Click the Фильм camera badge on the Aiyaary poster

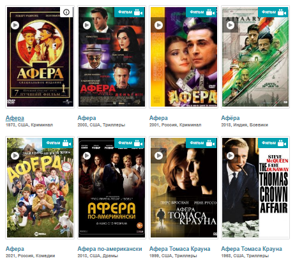point(273,12)
